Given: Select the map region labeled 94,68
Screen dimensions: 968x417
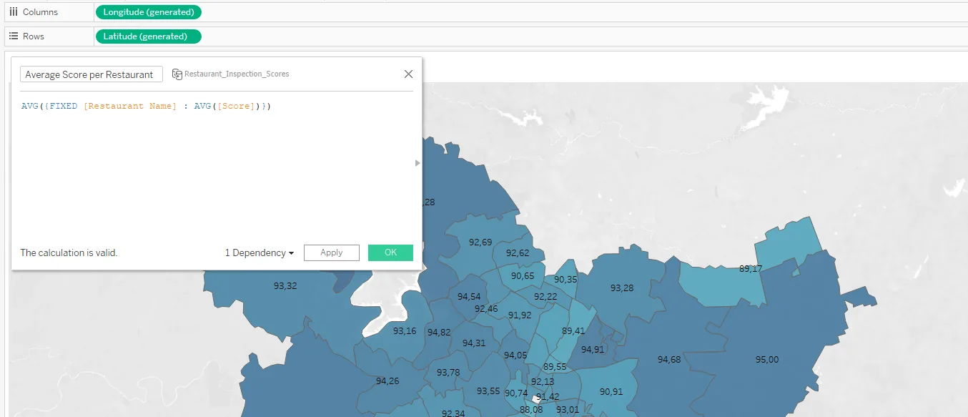Looking at the screenshot, I should click(x=669, y=360).
